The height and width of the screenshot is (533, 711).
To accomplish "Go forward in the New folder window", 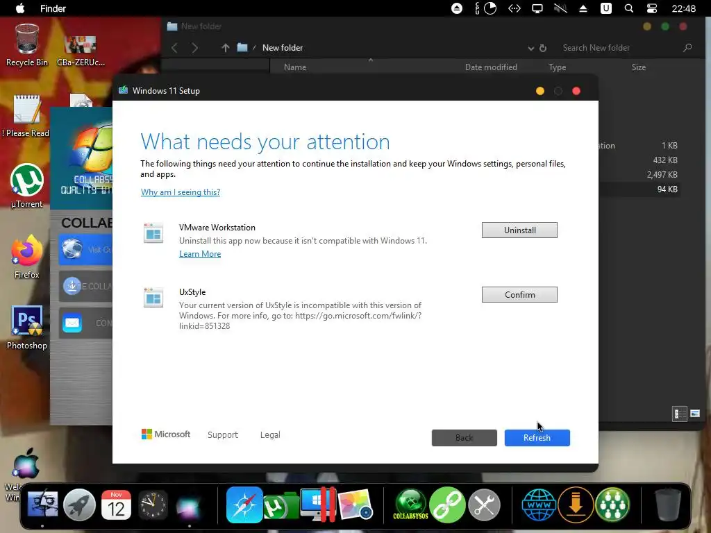I will (195, 48).
